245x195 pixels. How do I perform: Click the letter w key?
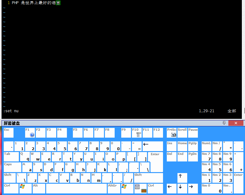pyautogui.click(x=35, y=157)
